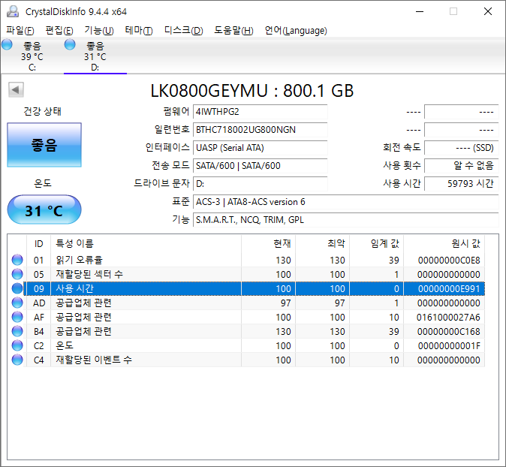Image resolution: width=506 pixels, height=467 pixels.
Task: Click raw value 00000000C0E8
Action: click(x=449, y=260)
